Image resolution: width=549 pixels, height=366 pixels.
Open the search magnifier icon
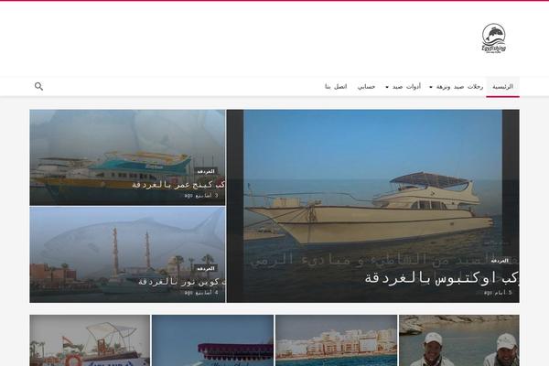point(38,86)
